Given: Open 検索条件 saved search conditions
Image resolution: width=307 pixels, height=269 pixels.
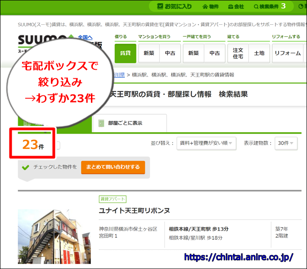Looking at the screenshot, I should point(270,6).
